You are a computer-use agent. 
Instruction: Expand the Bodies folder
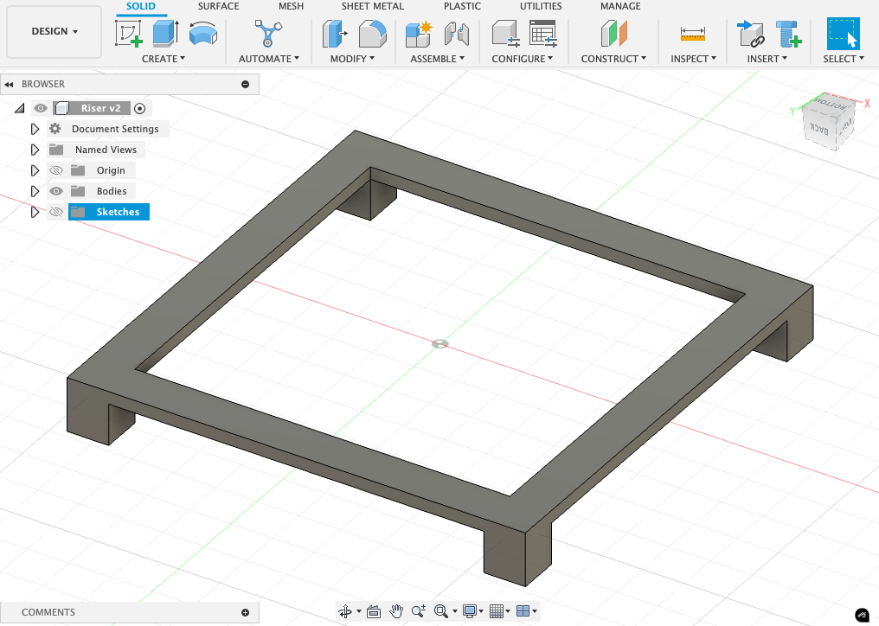(x=35, y=191)
